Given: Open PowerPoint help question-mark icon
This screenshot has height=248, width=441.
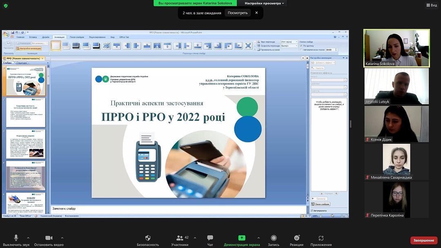Looking at the screenshot, I should pyautogui.click(x=335, y=37).
